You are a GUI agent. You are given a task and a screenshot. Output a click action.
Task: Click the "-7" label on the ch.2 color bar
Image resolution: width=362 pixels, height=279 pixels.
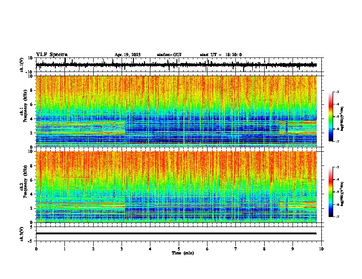click(337, 217)
